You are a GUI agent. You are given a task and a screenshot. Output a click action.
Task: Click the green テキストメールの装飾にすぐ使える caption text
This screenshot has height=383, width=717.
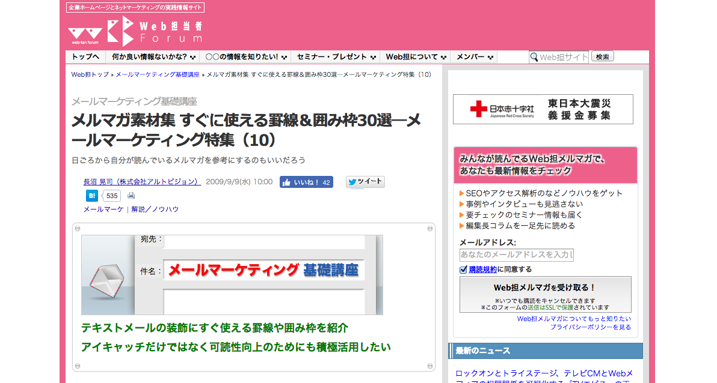(x=215, y=328)
